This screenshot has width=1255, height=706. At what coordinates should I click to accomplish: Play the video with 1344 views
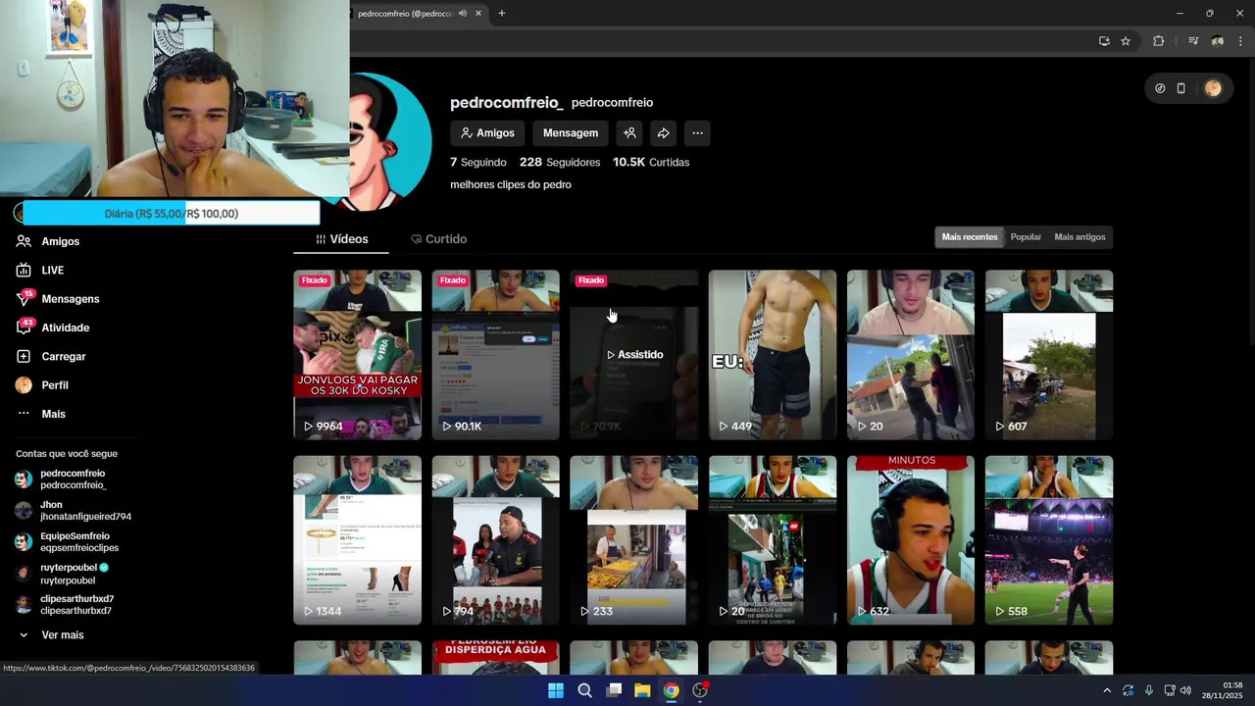coord(358,540)
